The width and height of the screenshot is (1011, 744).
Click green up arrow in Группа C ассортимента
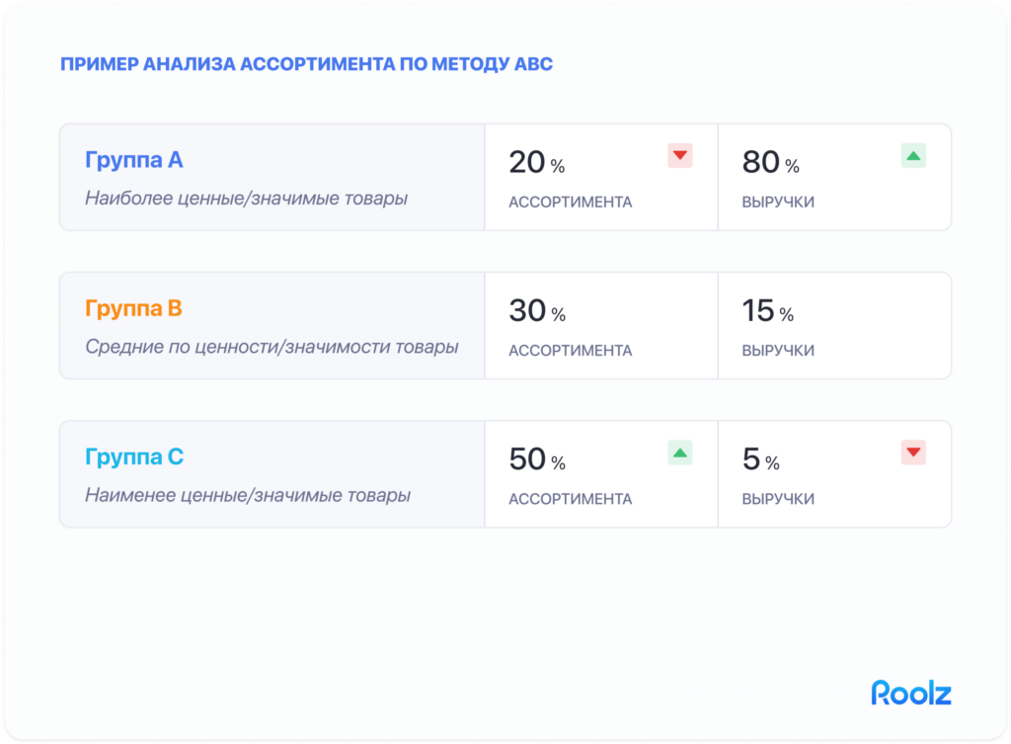pyautogui.click(x=679, y=453)
